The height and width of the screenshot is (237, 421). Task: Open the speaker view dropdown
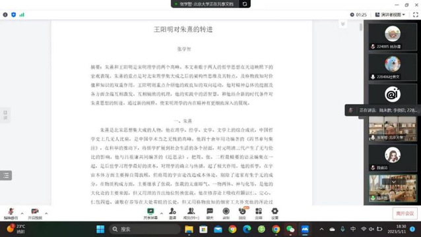[390, 14]
